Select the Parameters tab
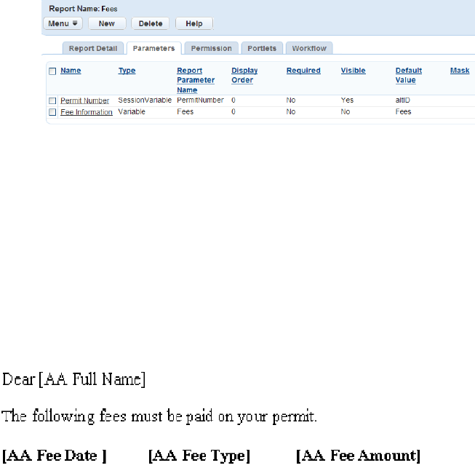The height and width of the screenshot is (468, 475). point(154,49)
